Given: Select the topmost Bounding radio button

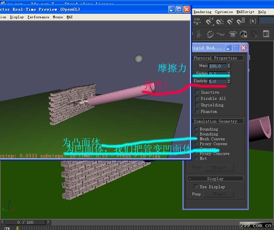Looking at the screenshot, I should pos(196,129).
